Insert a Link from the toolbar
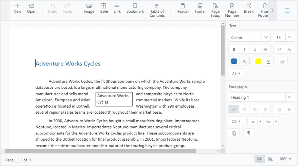The height and width of the screenshot is (166, 298). click(117, 9)
